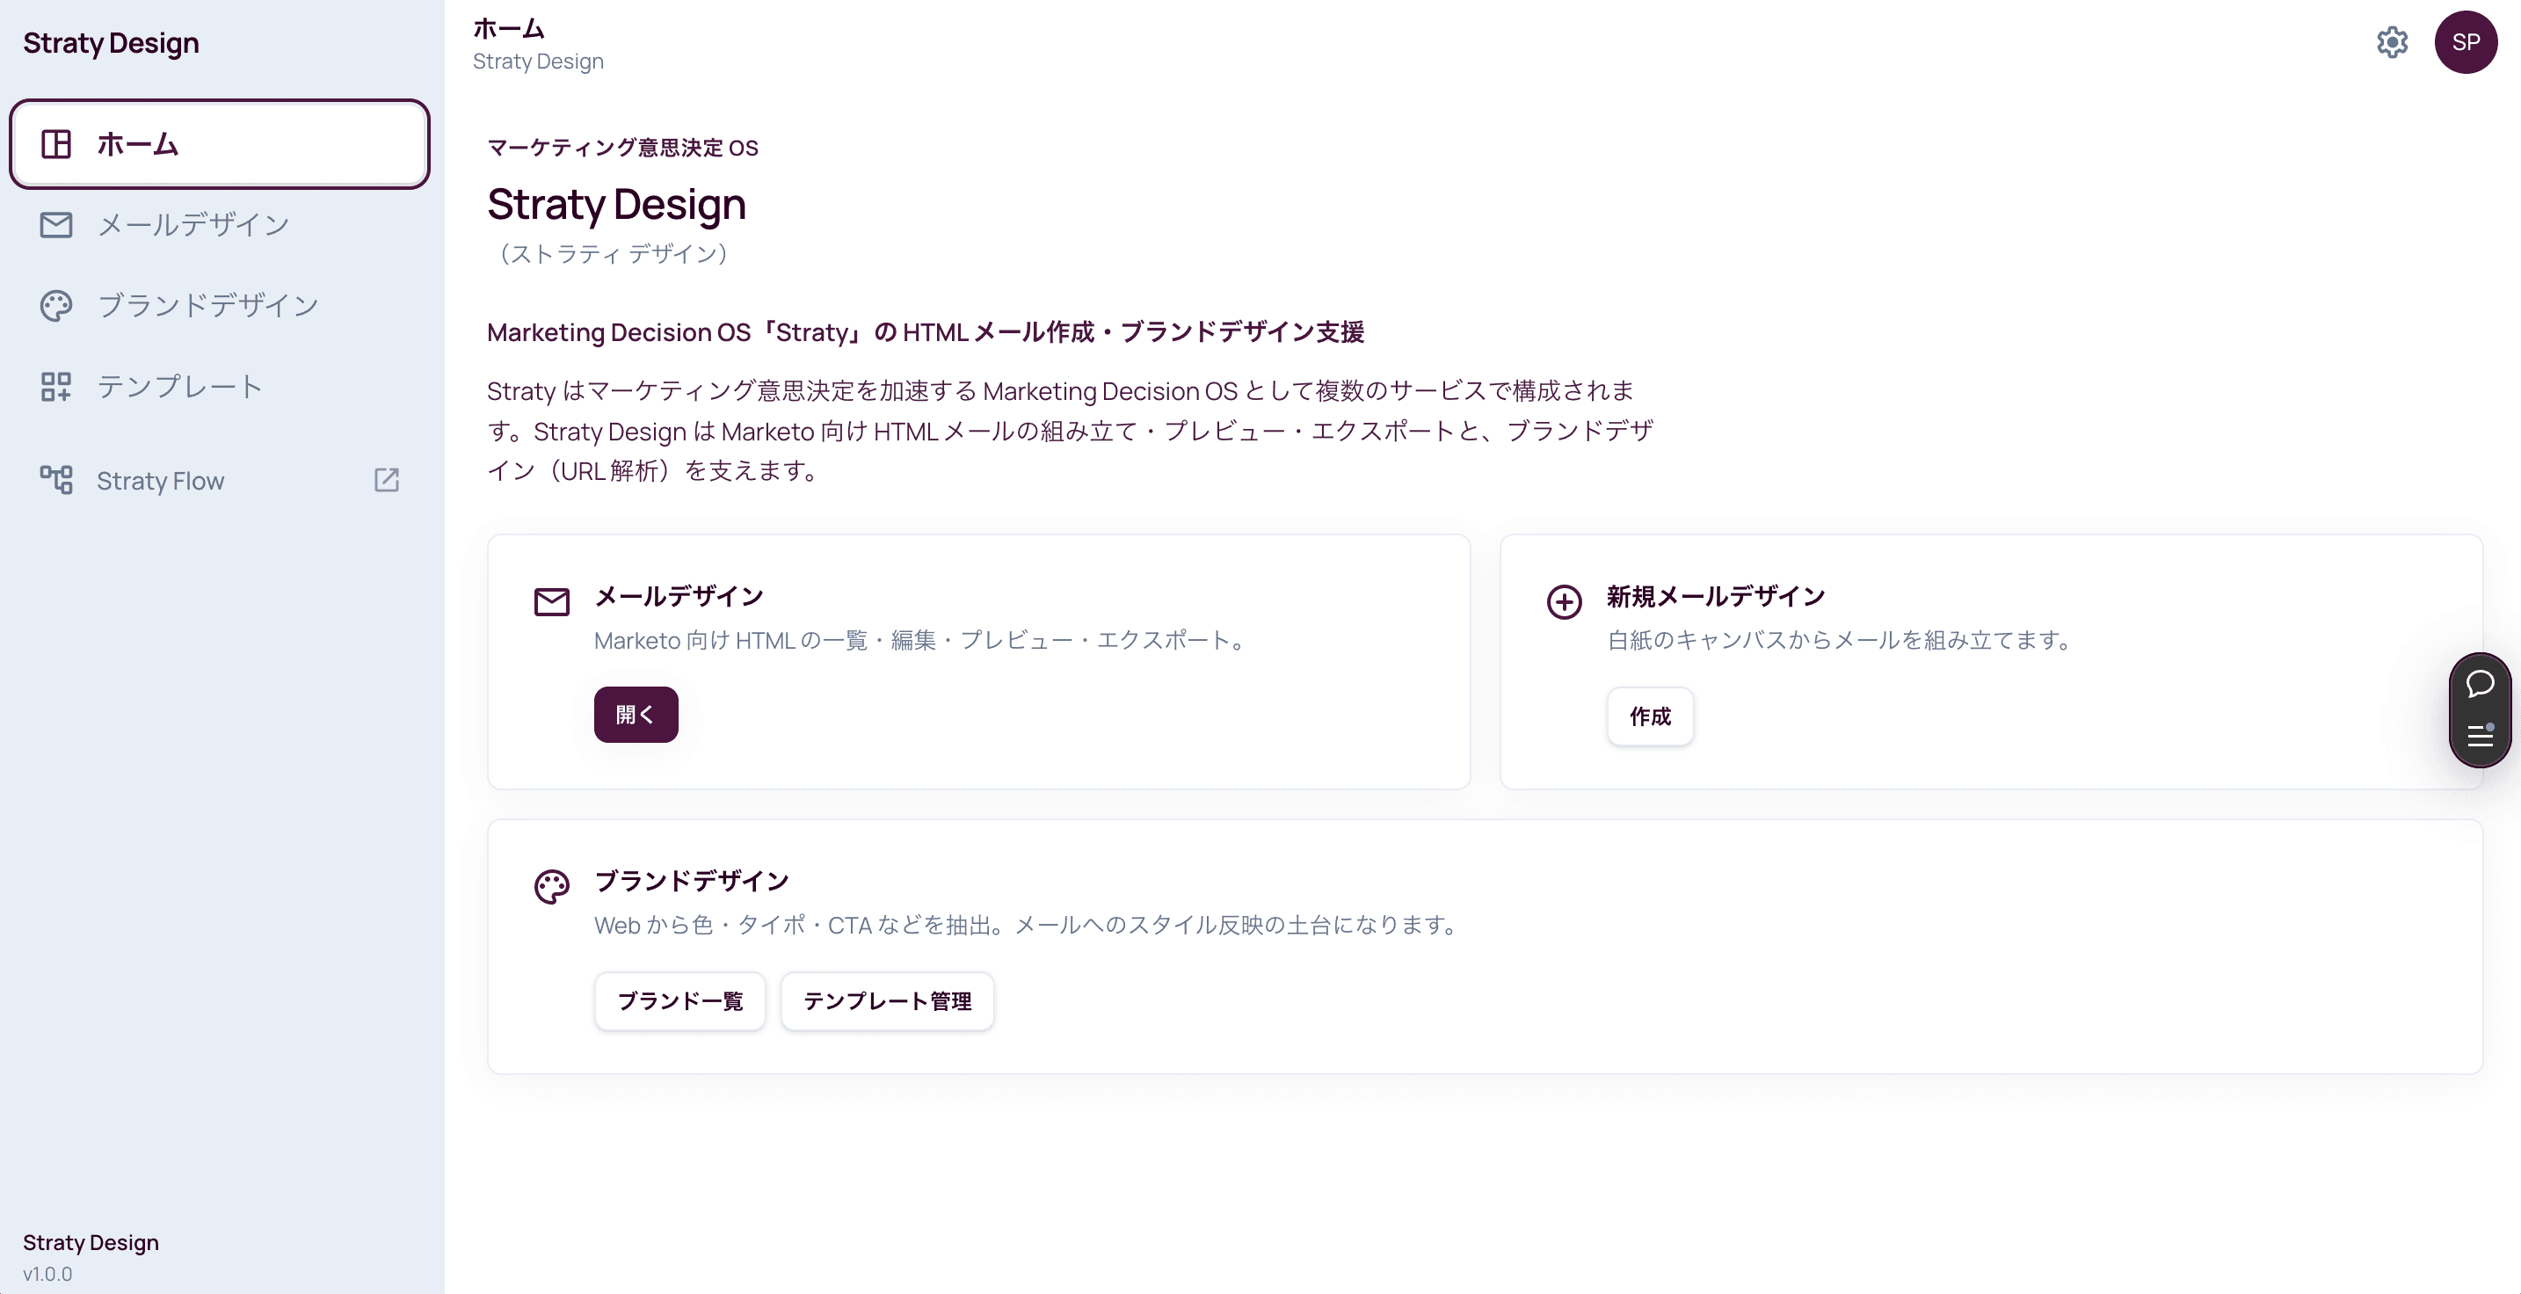This screenshot has width=2521, height=1294.
Task: Click the flow diagram icon beside Straty Flow
Action: (x=55, y=480)
